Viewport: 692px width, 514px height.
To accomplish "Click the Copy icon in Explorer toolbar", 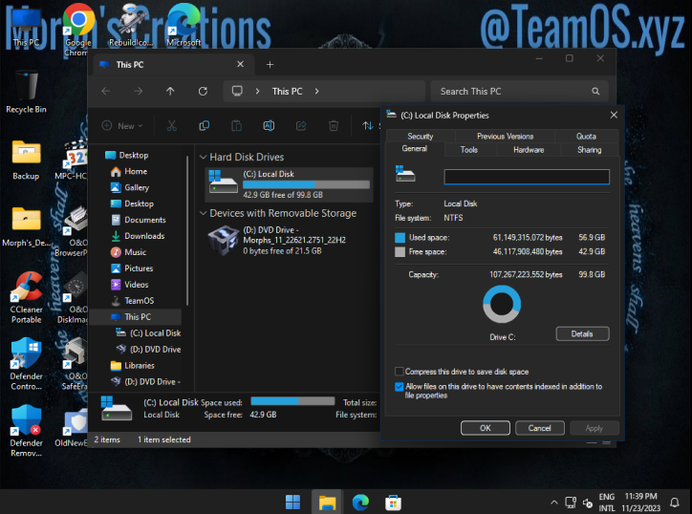I will (204, 126).
